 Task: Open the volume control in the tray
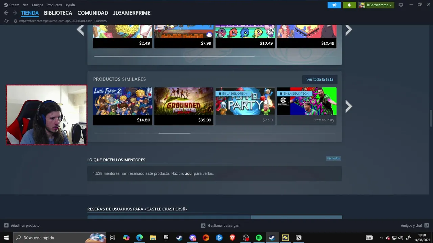401,238
